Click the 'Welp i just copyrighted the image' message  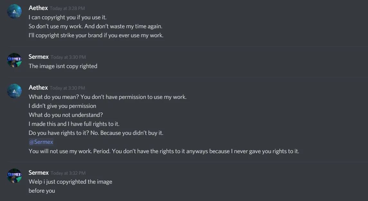click(70, 182)
